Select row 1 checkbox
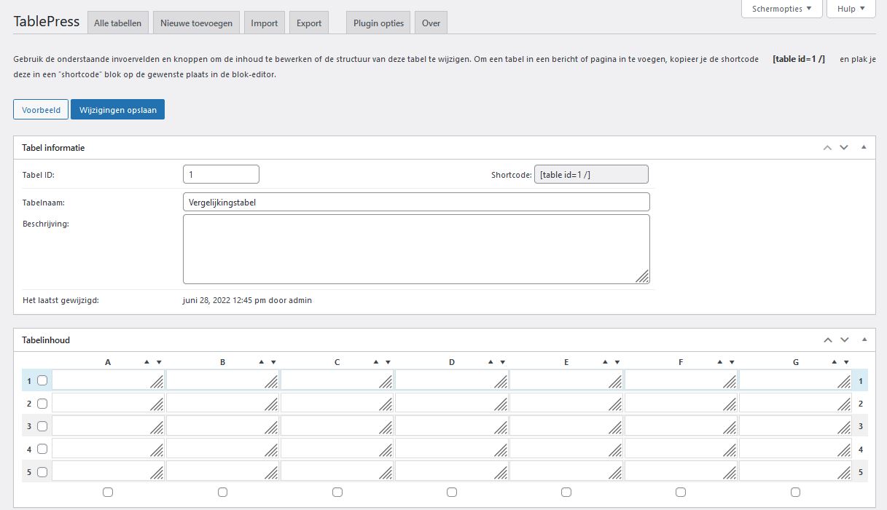887x510 pixels. [42, 380]
